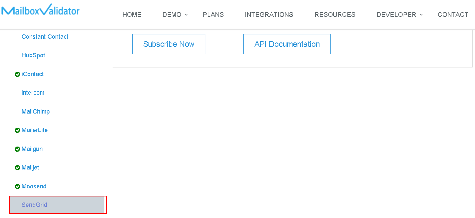Click the green checkmark beside MailerLite
475x218 pixels.
(18, 130)
